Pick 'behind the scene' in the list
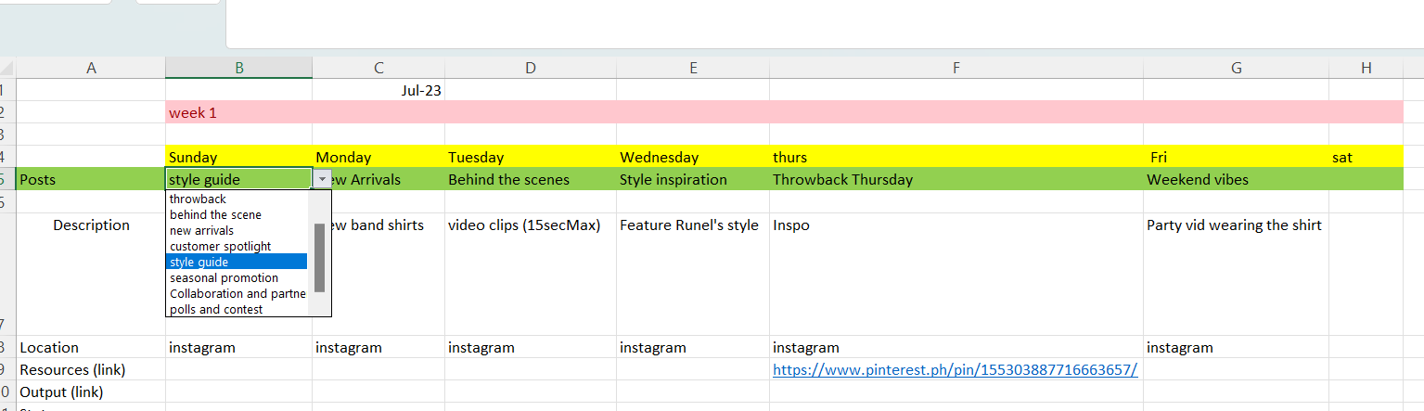The width and height of the screenshot is (1424, 411). click(215, 215)
